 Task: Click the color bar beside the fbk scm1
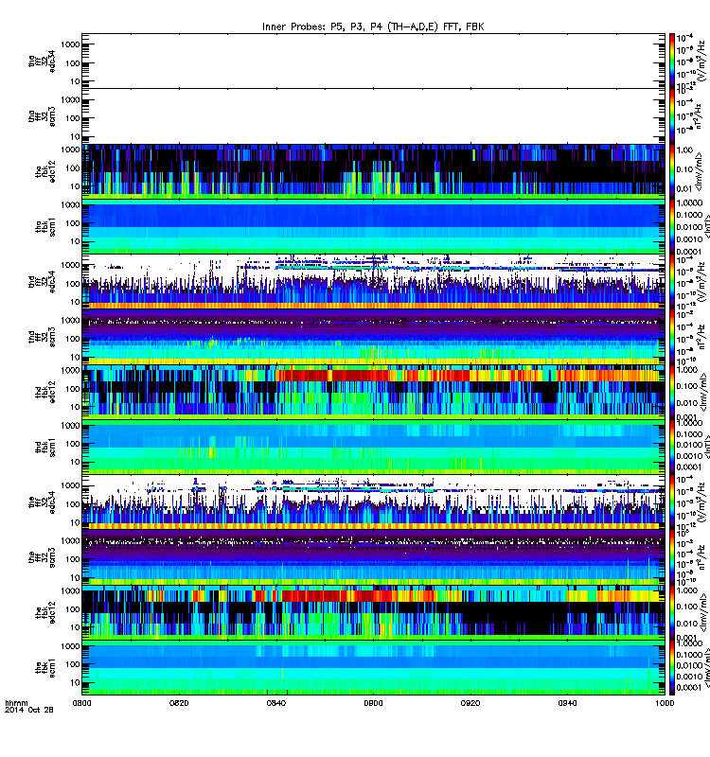tap(672, 667)
